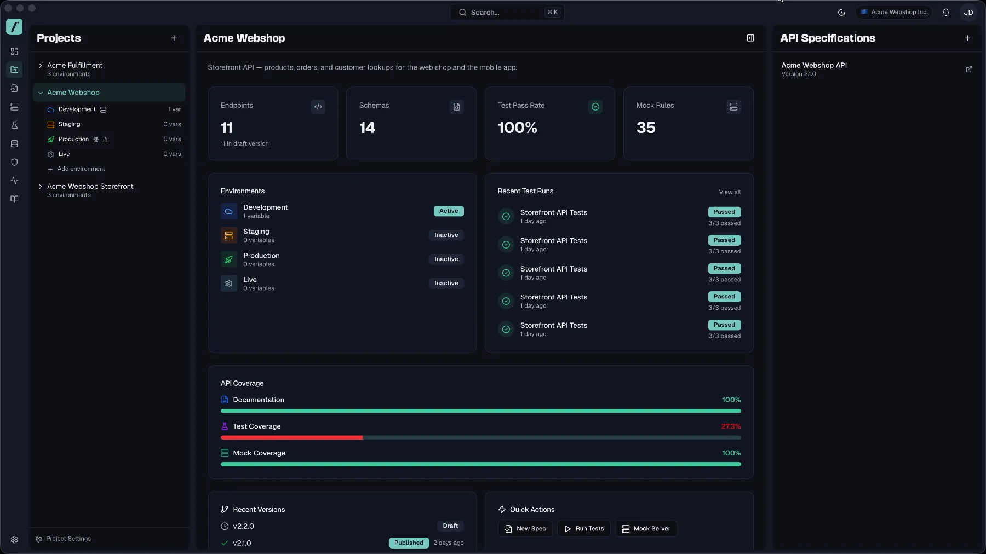Click the New Spec quick action
This screenshot has height=554, width=986.
[525, 529]
